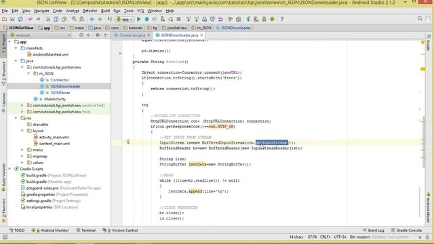
Task: Open the File menu
Action: (5, 11)
